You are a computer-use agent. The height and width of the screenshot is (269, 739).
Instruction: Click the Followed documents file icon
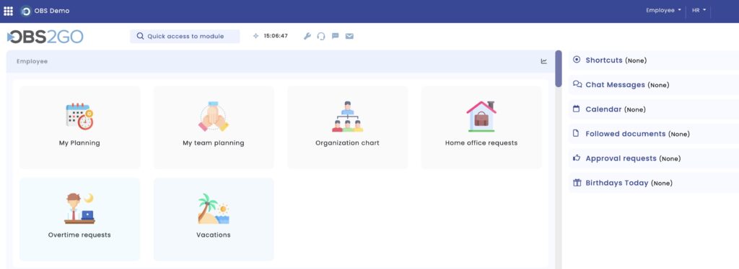(x=575, y=133)
